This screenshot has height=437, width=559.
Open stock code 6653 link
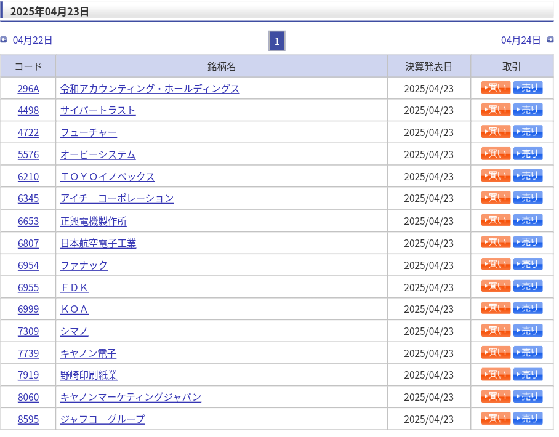click(x=28, y=222)
